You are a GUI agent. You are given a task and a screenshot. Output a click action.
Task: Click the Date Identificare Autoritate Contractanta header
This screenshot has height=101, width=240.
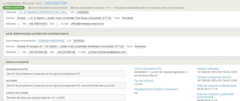[x=38, y=34]
